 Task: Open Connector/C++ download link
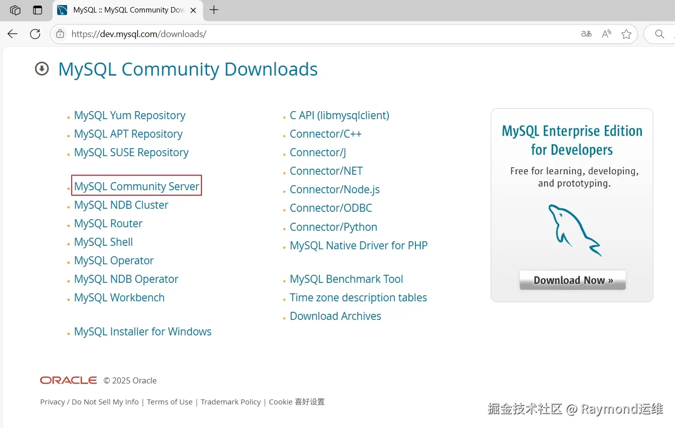(326, 134)
